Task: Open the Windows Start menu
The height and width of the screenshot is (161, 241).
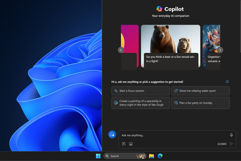Action: point(98,156)
